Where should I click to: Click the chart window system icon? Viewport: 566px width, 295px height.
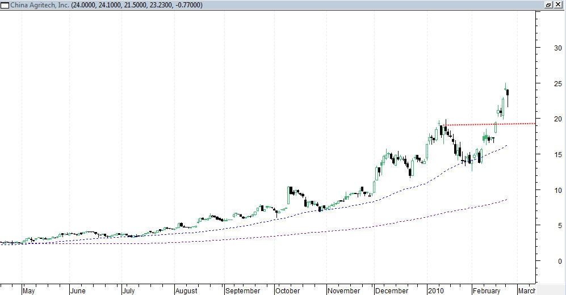tap(5, 5)
